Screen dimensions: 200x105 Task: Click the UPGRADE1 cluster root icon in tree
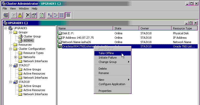pos(10,28)
